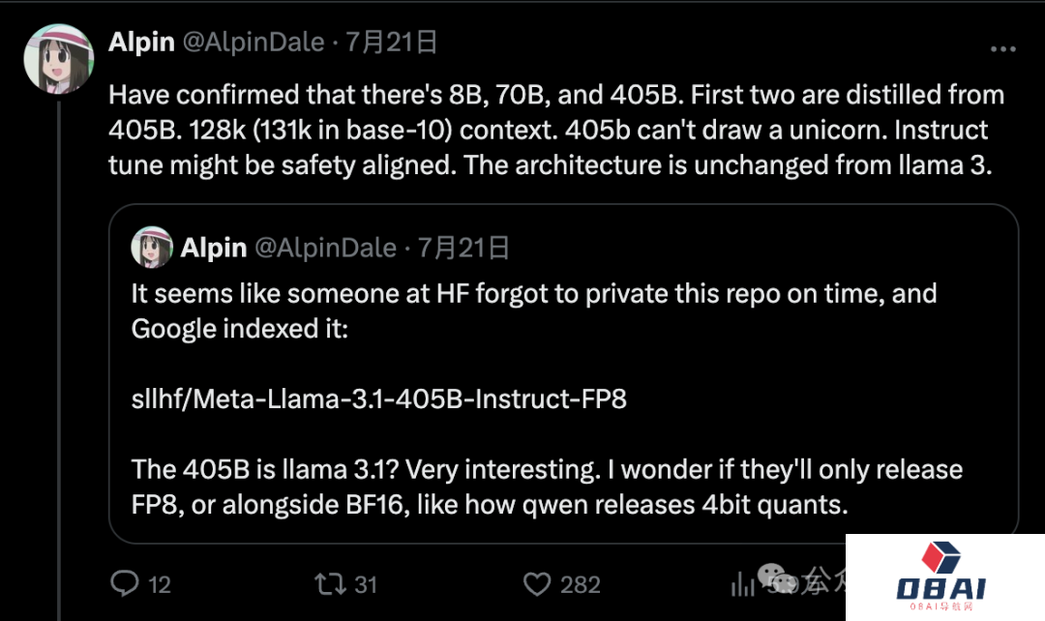Click the small avatar in quoted tweet
The image size is (1045, 621).
point(153,248)
